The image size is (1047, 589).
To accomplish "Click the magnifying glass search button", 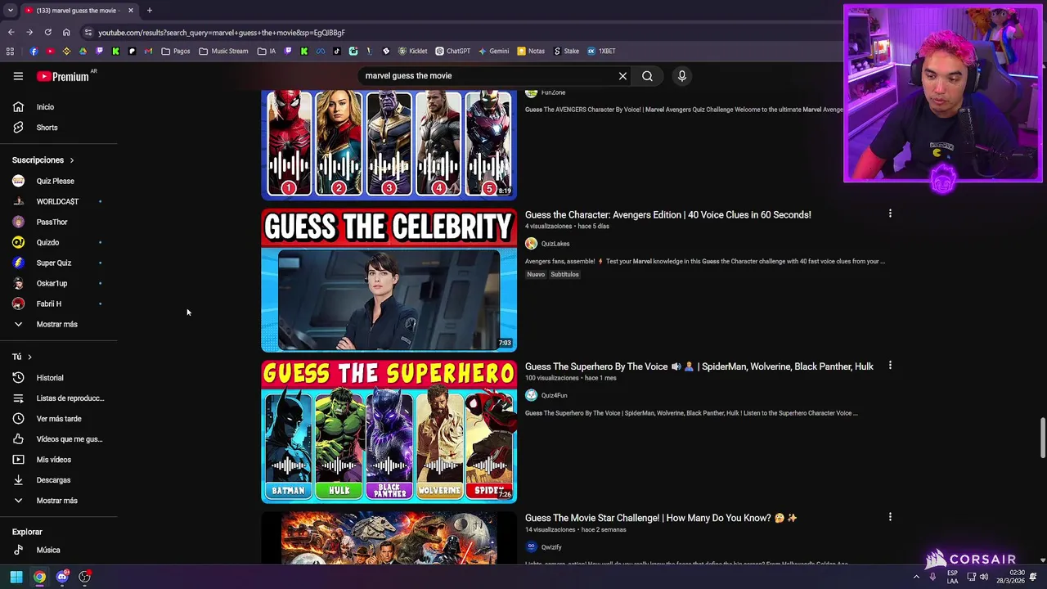I will click(647, 76).
